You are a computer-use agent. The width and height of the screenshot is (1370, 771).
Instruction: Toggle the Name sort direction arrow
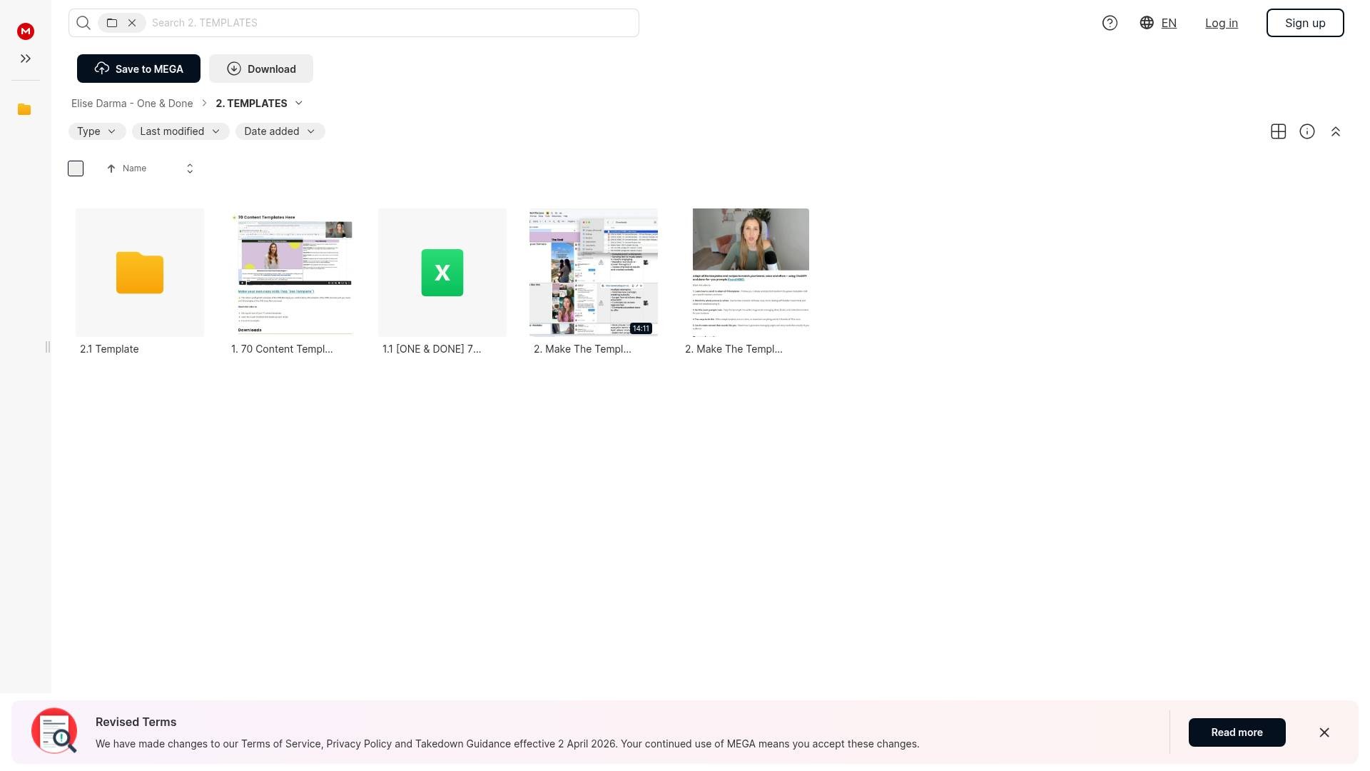click(111, 168)
